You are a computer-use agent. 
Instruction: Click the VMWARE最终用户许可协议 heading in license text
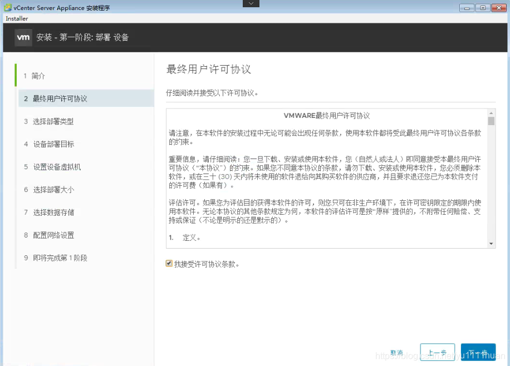tap(327, 116)
